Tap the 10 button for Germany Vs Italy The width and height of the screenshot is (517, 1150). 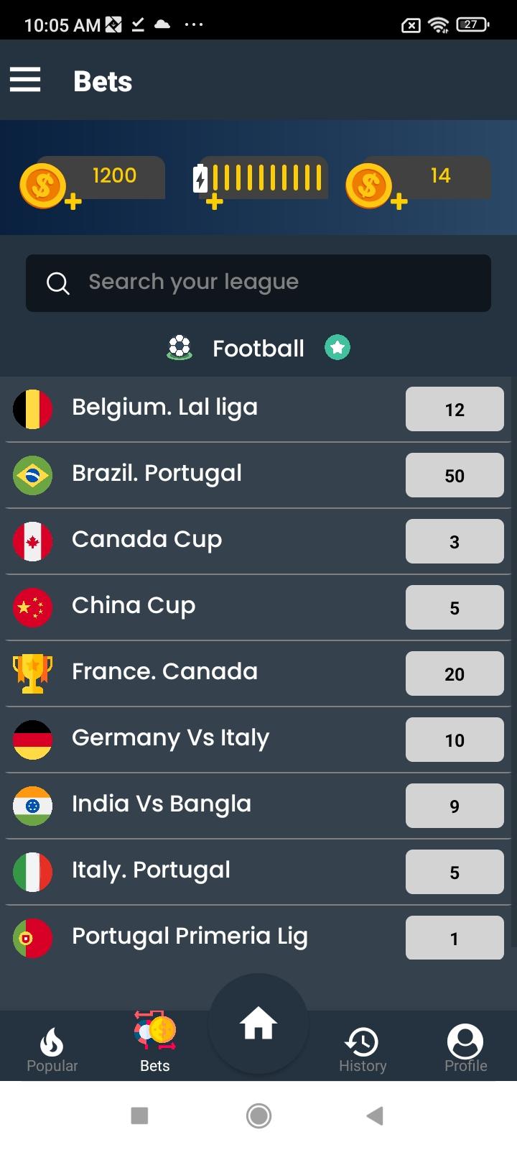(455, 740)
